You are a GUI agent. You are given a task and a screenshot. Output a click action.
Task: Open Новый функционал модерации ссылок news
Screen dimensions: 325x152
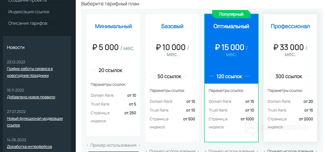click(x=35, y=122)
